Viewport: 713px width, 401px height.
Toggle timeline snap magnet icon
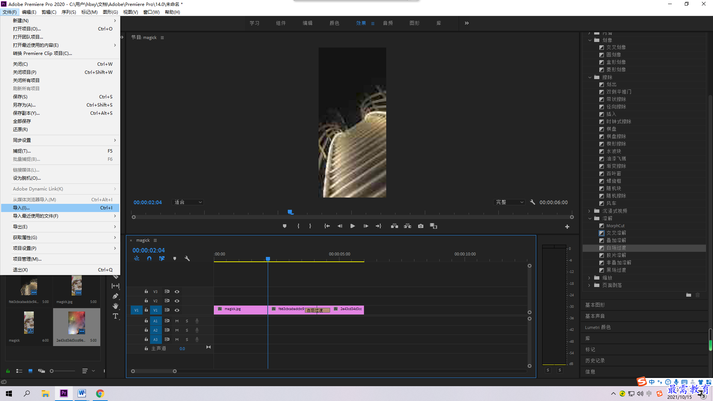149,258
